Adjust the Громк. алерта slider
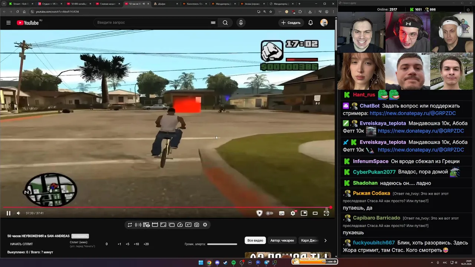Viewport: 475px width, 267px height. tap(222, 244)
